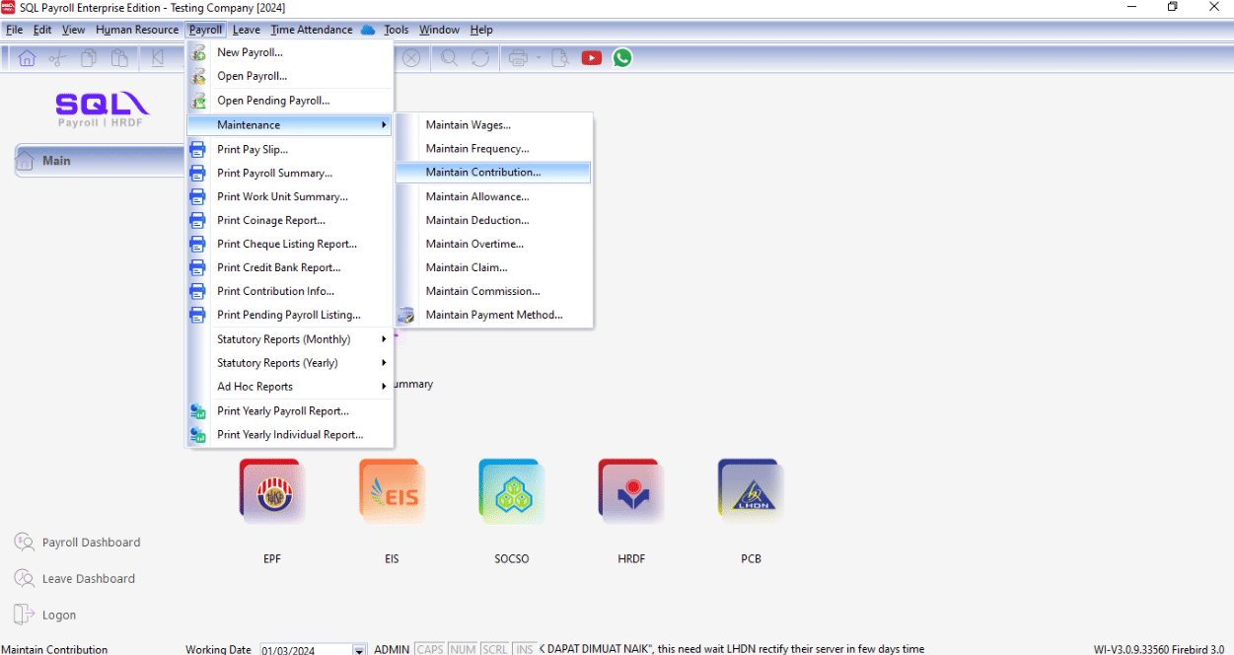The image size is (1234, 655).
Task: Click the Working Date input field
Action: [x=305, y=649]
